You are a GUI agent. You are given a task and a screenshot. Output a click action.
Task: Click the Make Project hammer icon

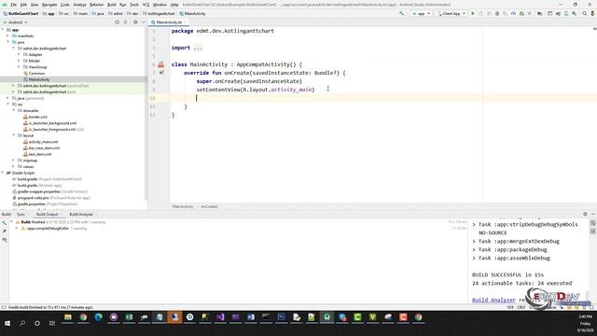(x=402, y=13)
